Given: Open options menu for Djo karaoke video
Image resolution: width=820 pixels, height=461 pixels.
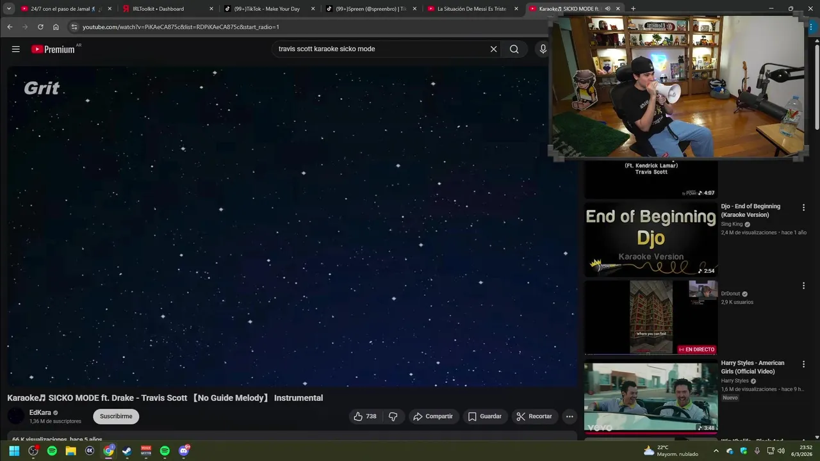Looking at the screenshot, I should click(803, 207).
